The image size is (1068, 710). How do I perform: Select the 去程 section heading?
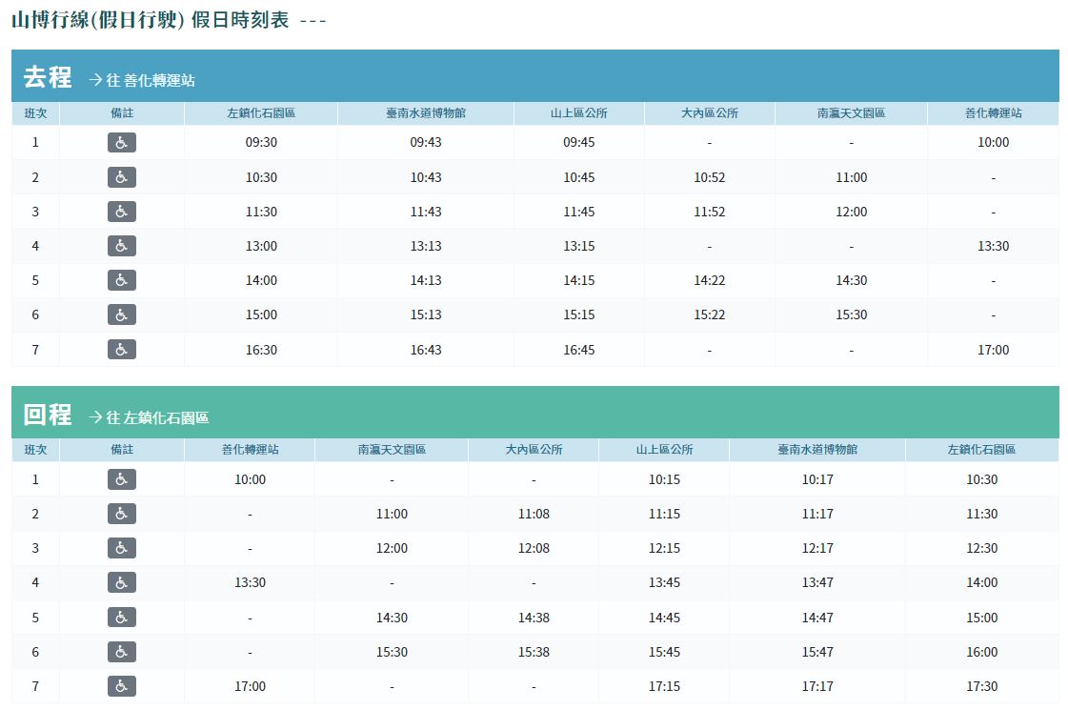coord(48,77)
